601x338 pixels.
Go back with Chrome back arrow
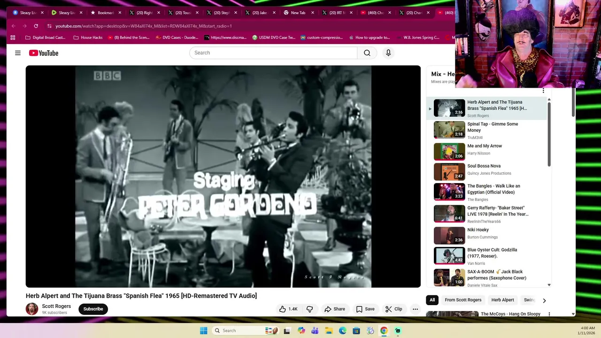13,26
